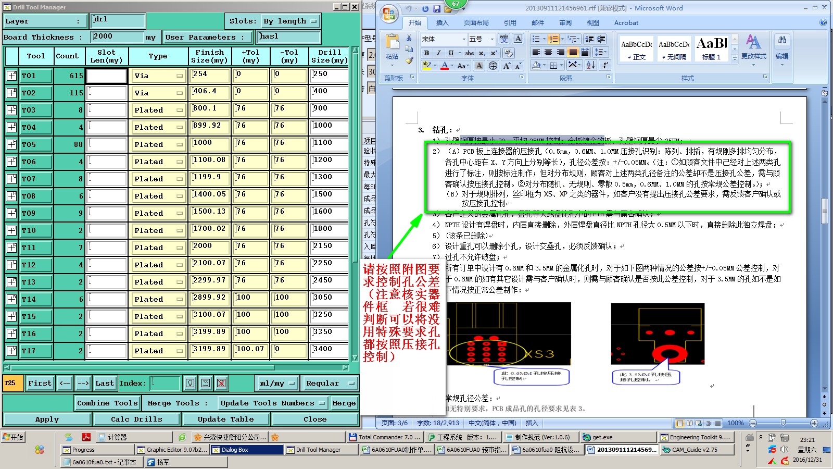
Task: Open Update Tools Numbers dropdown
Action: pyautogui.click(x=273, y=403)
